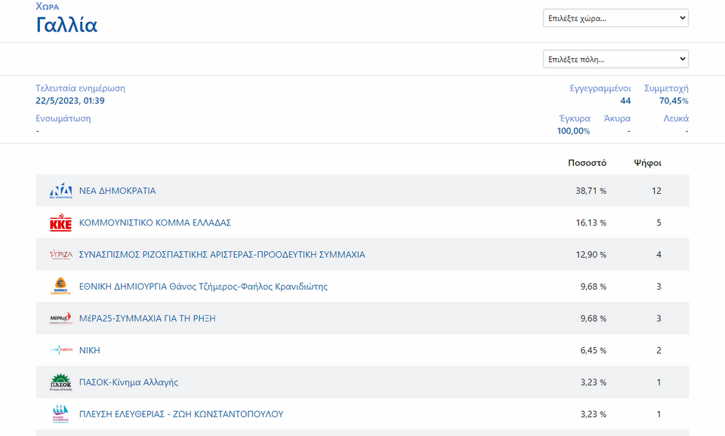Click the MeRA25 party logo
Viewport: 725px width, 436px height.
coord(61,318)
